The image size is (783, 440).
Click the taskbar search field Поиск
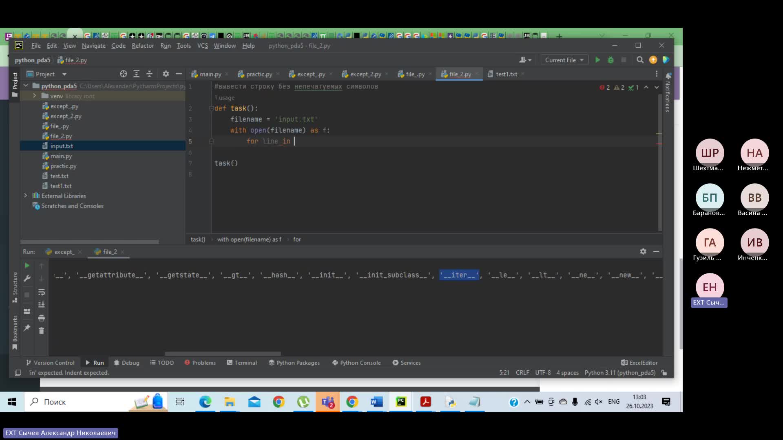click(x=96, y=402)
